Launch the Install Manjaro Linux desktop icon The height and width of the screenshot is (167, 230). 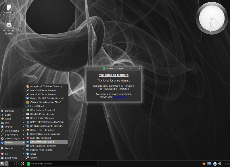pyautogui.click(x=9, y=28)
